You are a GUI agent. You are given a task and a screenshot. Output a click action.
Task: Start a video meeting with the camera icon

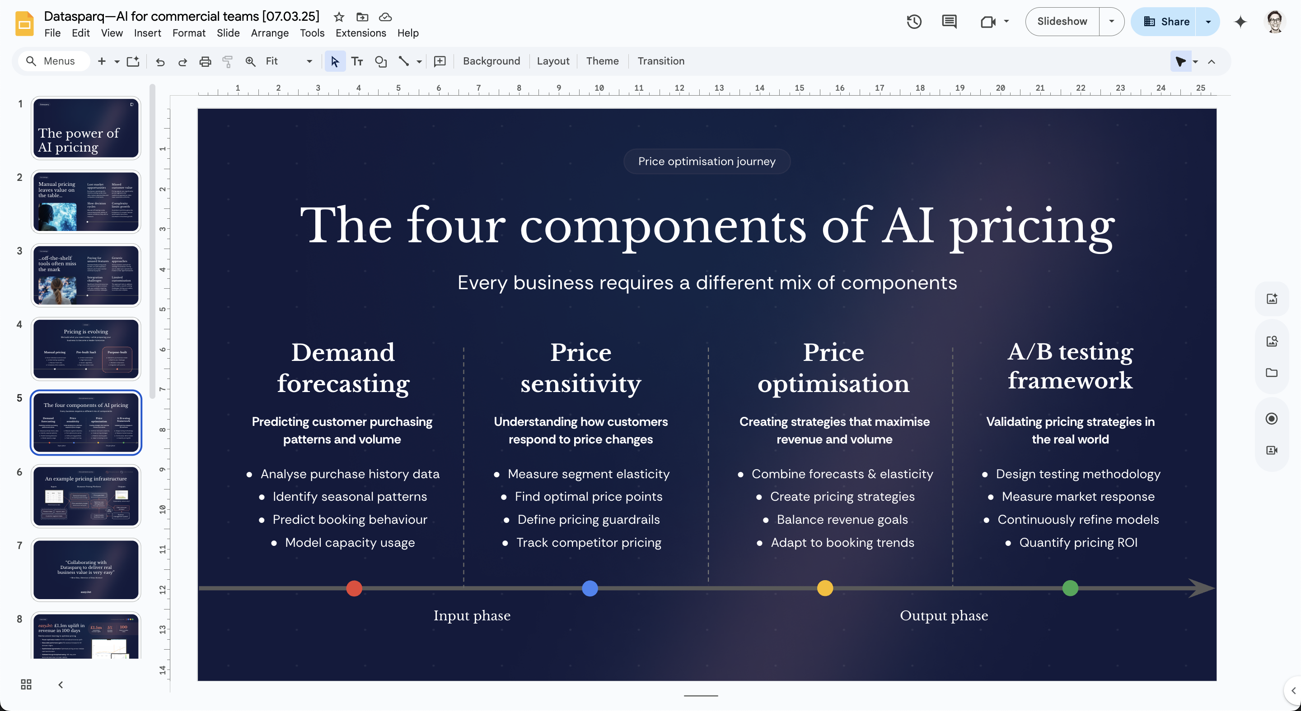[988, 22]
